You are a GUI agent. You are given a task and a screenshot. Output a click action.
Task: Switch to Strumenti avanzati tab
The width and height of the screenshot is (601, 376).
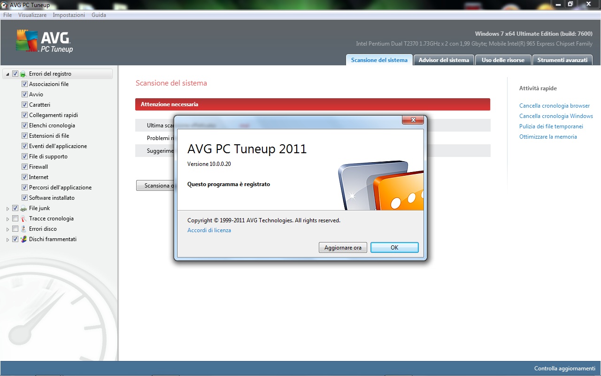[562, 60]
